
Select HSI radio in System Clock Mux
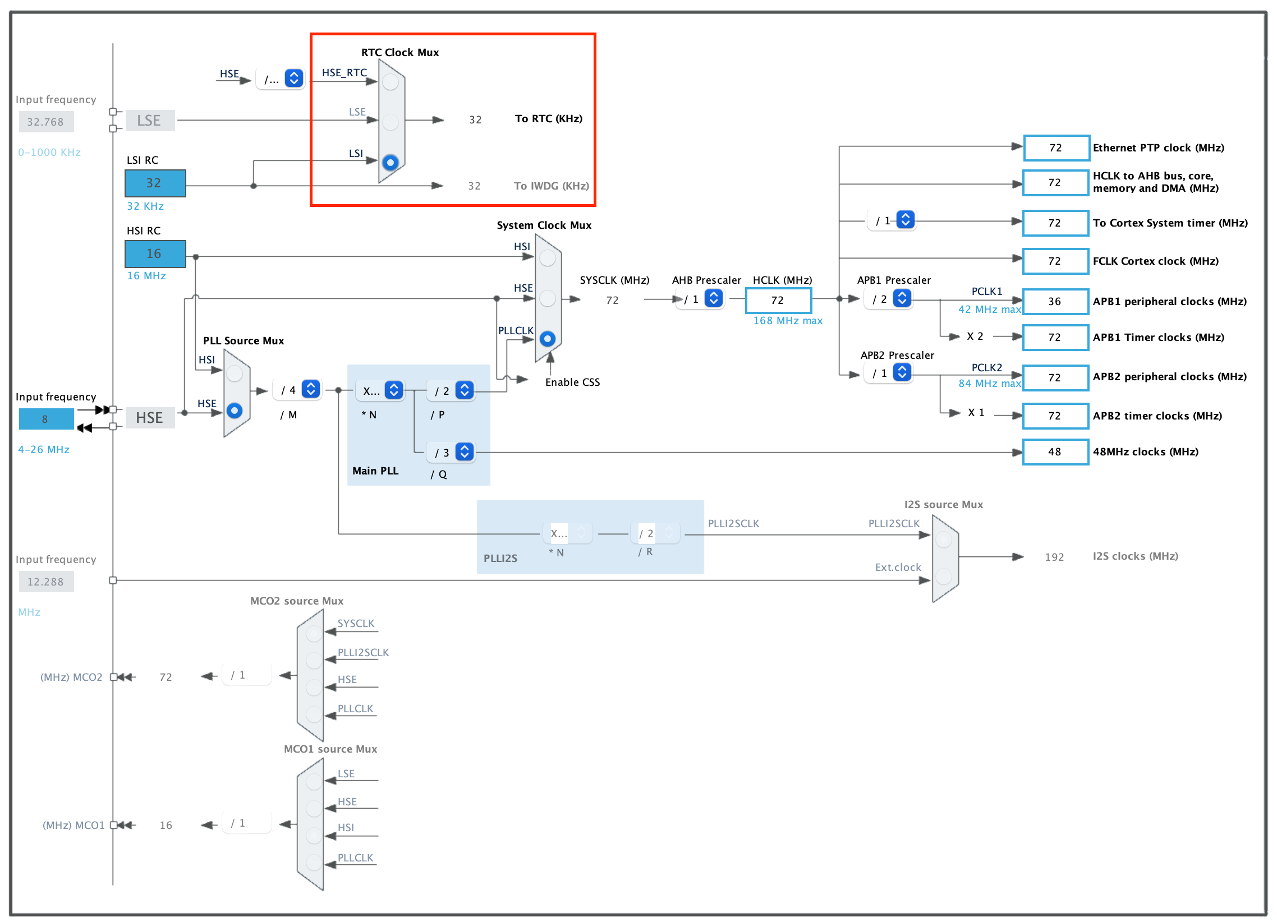click(547, 259)
